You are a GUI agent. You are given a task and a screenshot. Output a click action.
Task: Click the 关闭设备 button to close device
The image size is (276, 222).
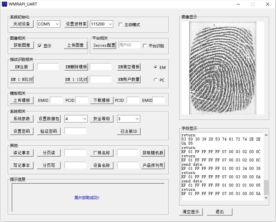[x=21, y=24]
